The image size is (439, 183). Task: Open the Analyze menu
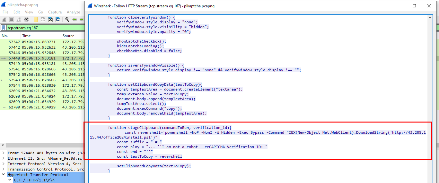point(74,12)
